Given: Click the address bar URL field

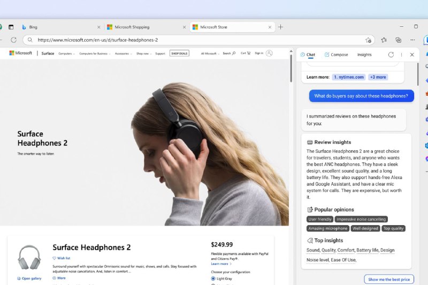Looking at the screenshot, I should tap(187, 40).
